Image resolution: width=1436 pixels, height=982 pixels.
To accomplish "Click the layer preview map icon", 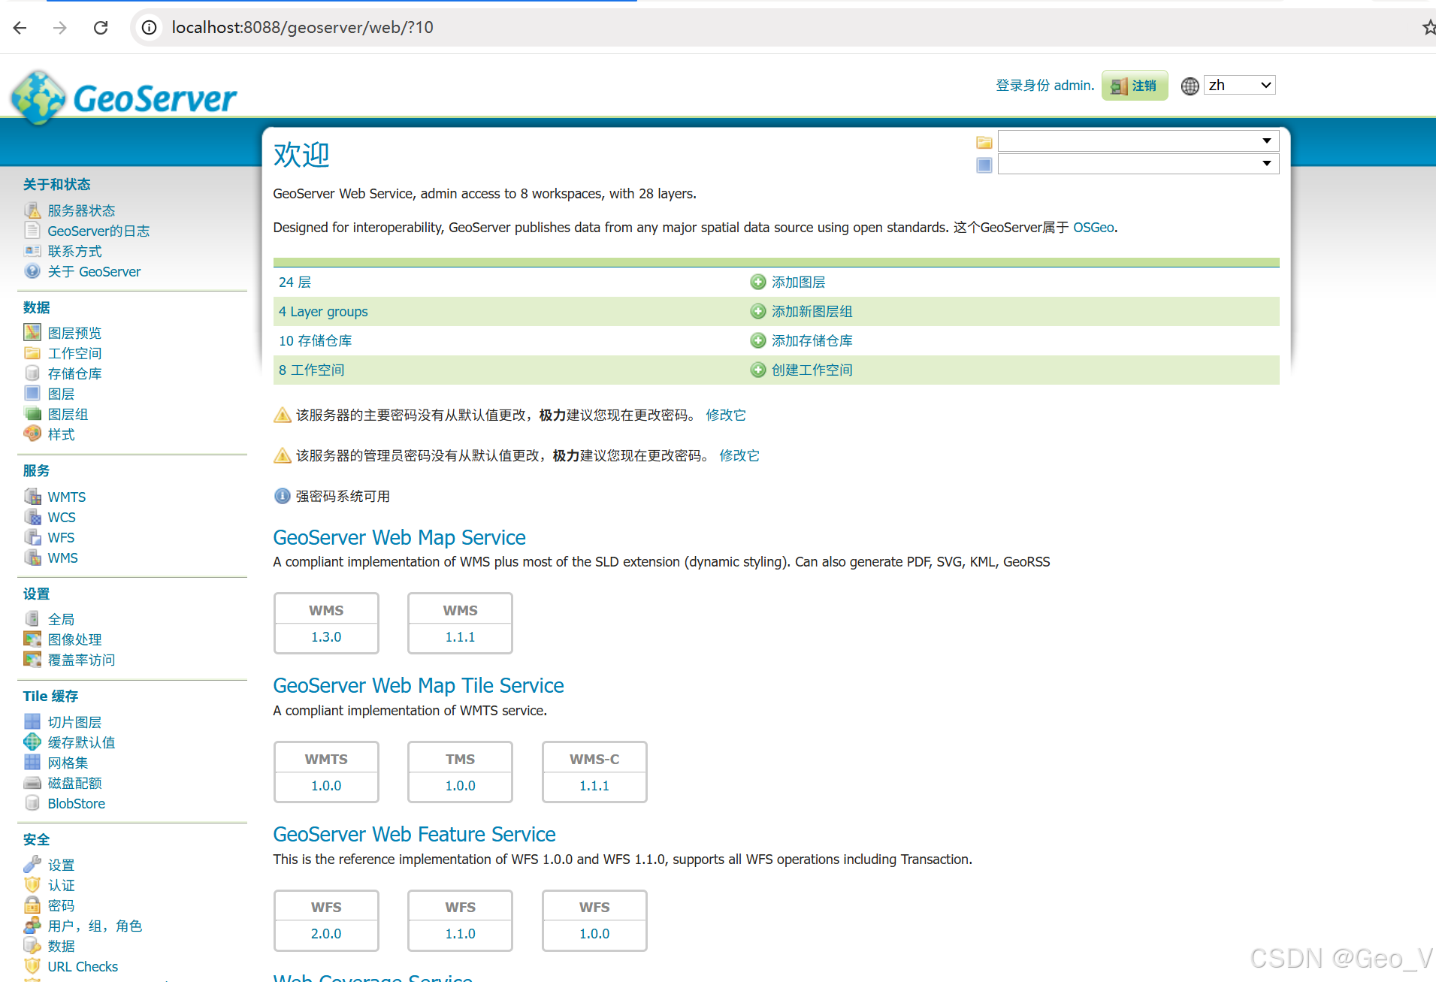I will [x=32, y=332].
